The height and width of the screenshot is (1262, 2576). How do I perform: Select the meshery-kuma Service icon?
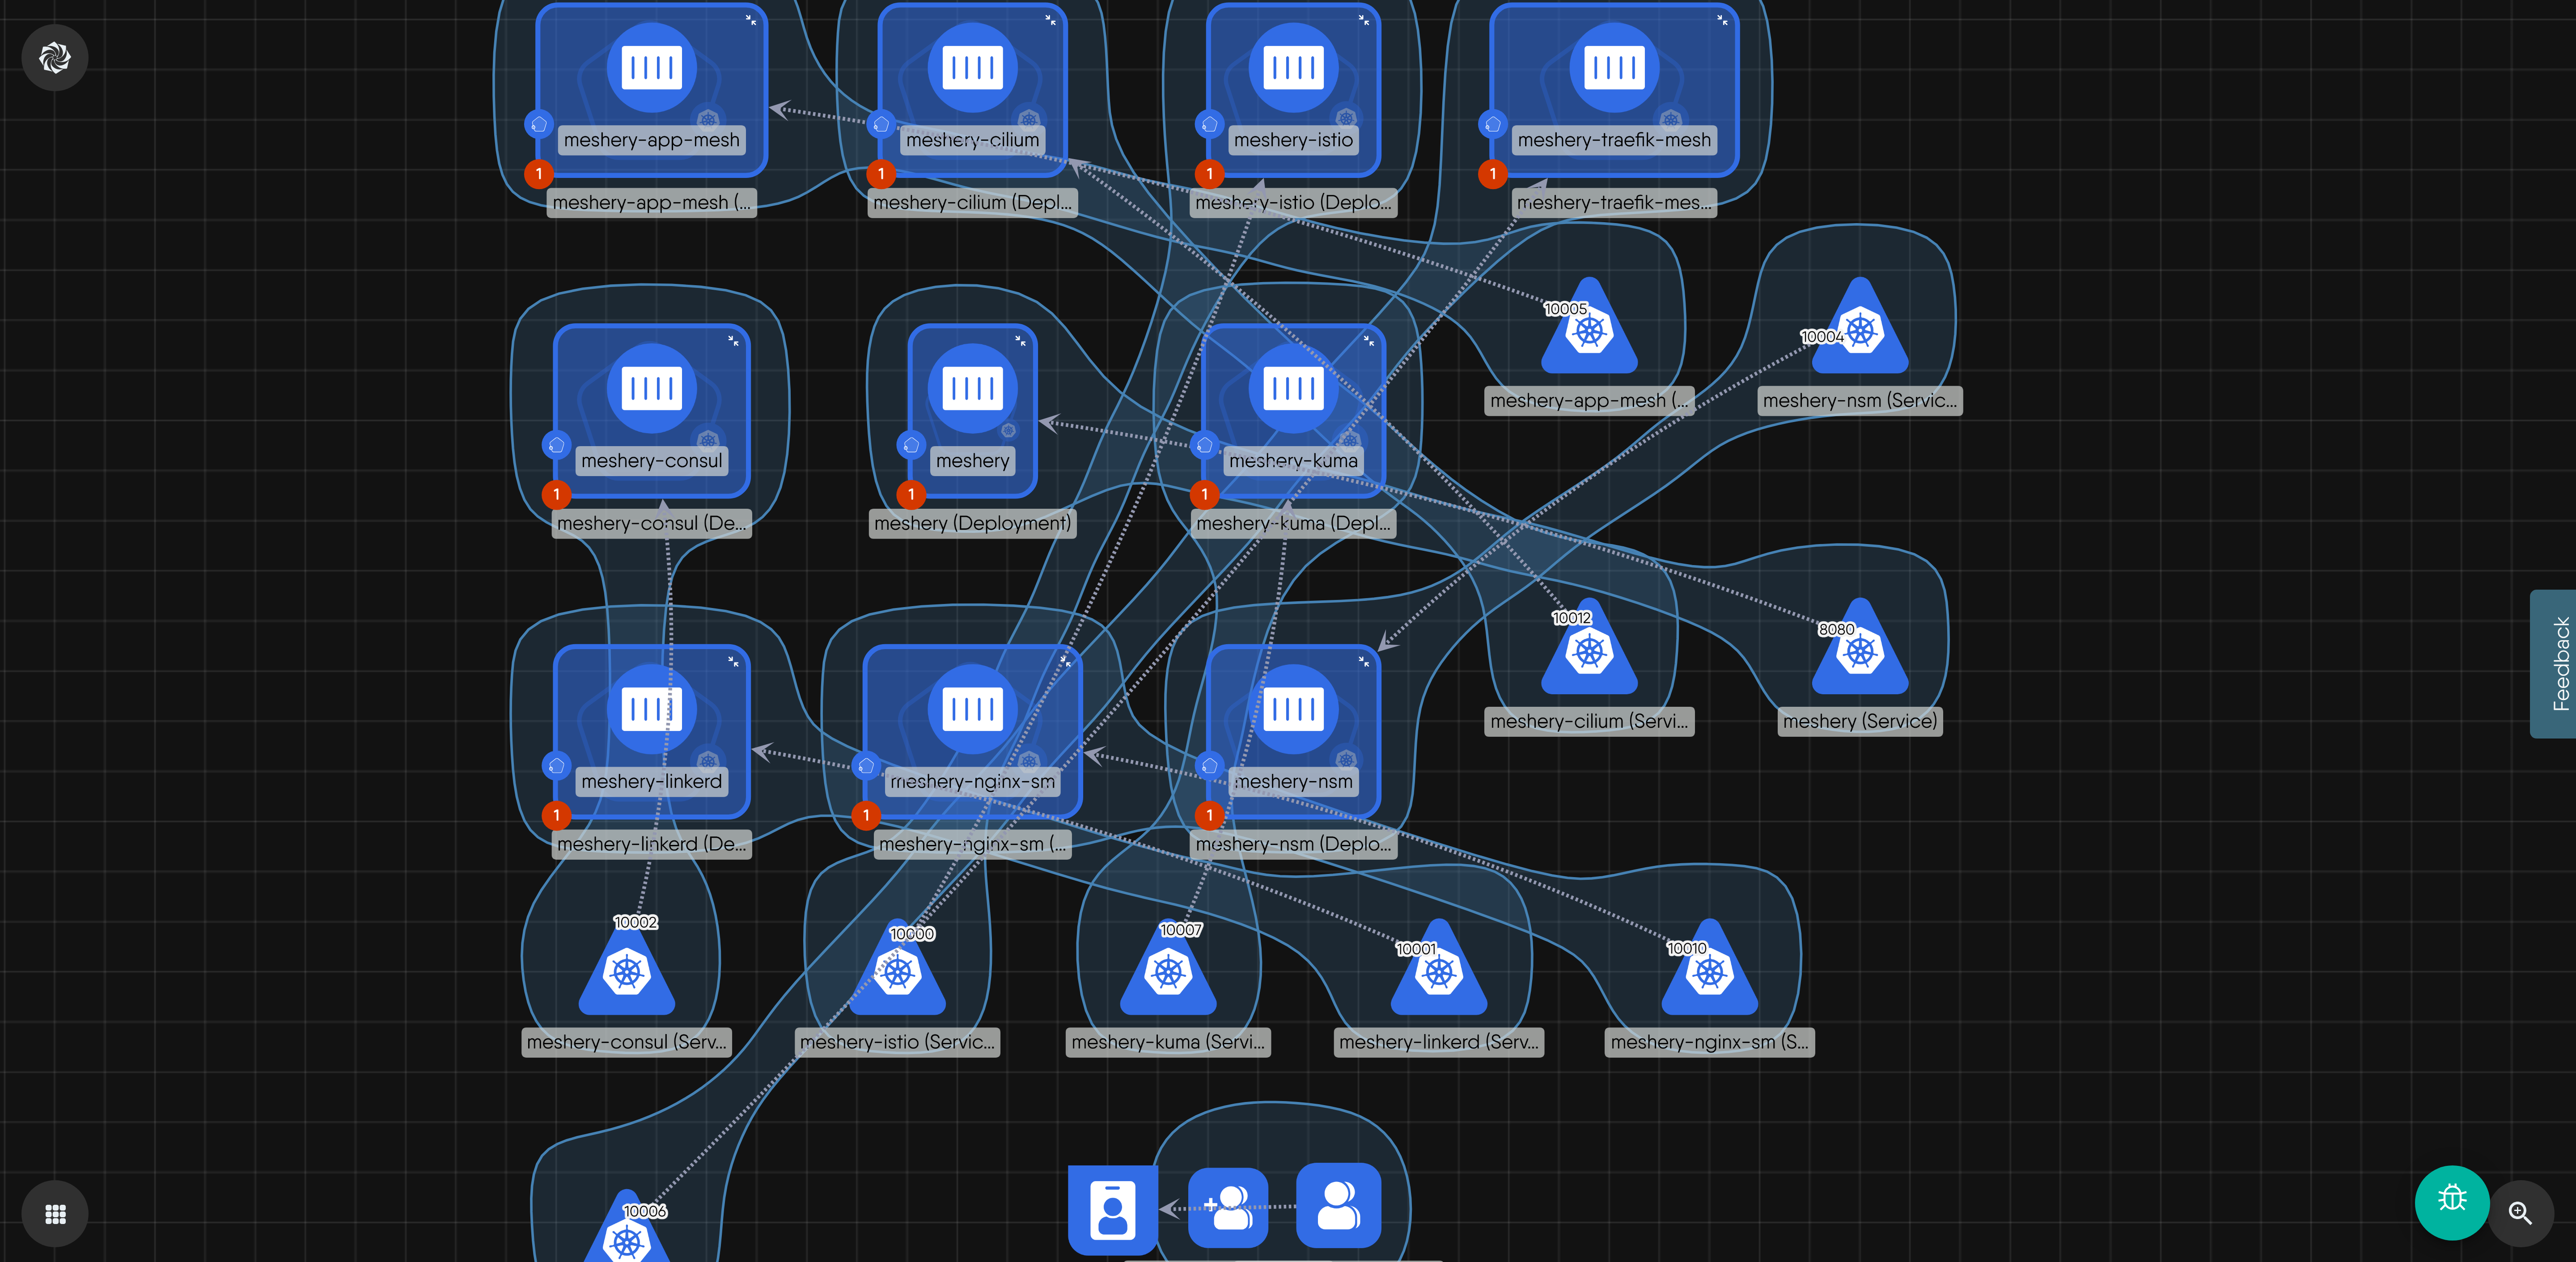[1168, 972]
